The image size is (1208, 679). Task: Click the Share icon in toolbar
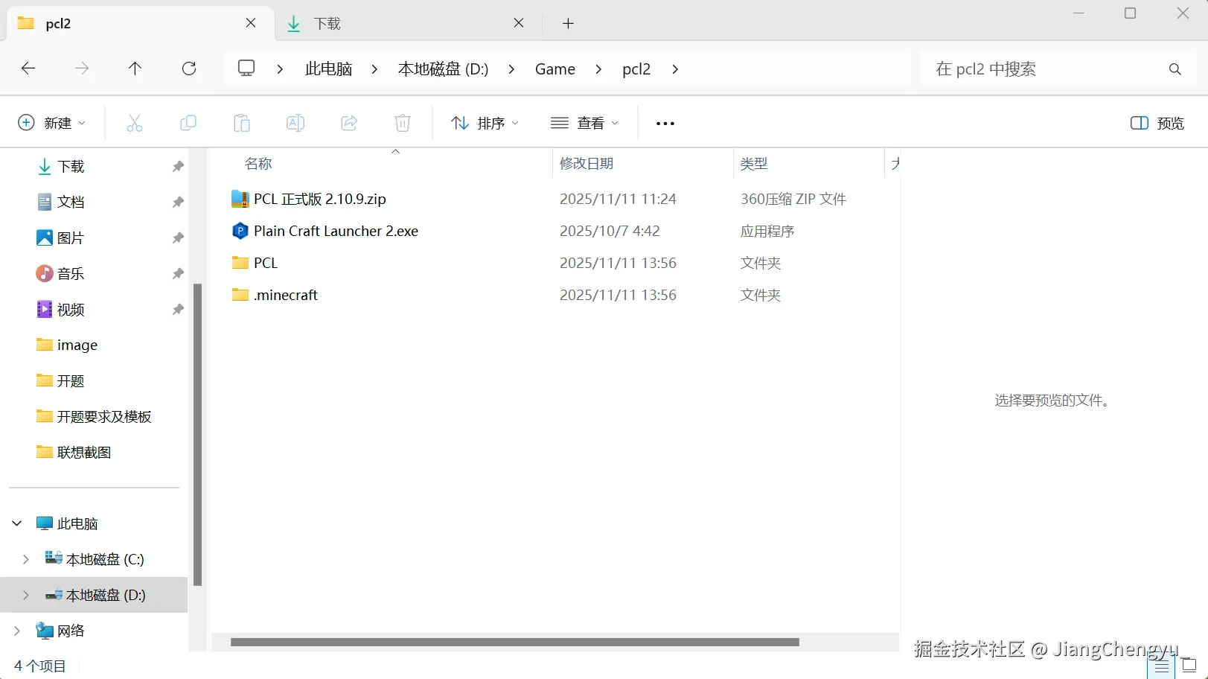349,123
